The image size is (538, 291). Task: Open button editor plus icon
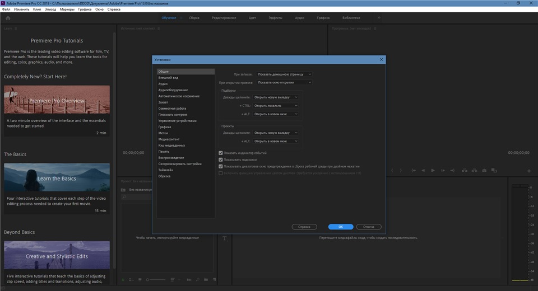[528, 171]
